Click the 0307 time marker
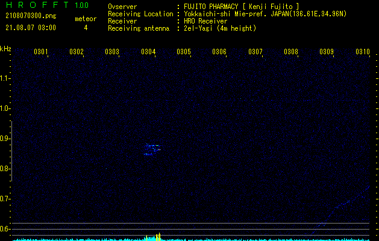379x241 pixels. [255, 52]
